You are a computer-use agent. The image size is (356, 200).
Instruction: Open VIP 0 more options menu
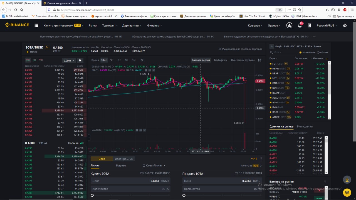pos(261,159)
